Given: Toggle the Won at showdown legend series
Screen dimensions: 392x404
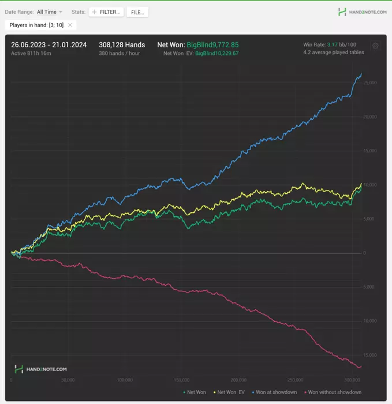Looking at the screenshot, I should tap(274, 392).
